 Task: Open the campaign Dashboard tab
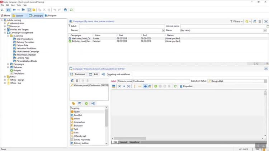78,74
